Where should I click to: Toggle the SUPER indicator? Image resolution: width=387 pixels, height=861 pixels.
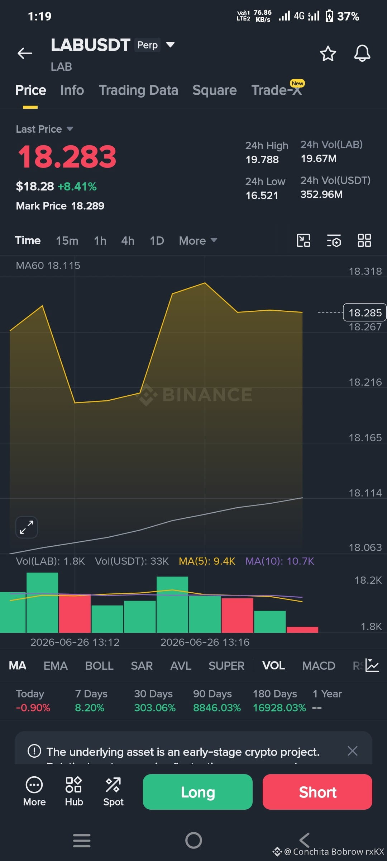(226, 665)
